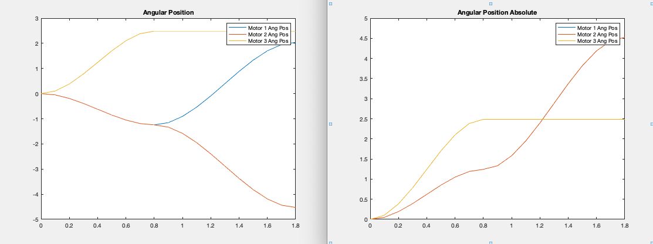The width and height of the screenshot is (653, 244).
Task: Click x-axis tick label '0.6' in left plot
Action: [x=126, y=225]
